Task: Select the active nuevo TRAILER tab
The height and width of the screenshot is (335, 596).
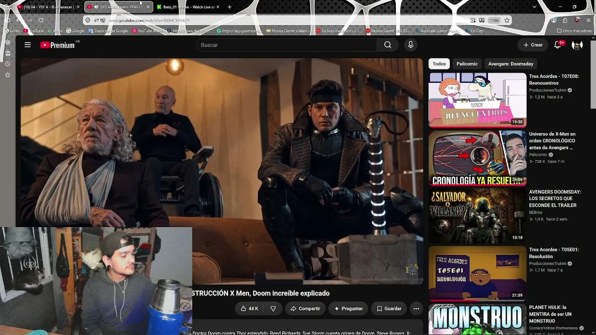Action: coord(118,7)
